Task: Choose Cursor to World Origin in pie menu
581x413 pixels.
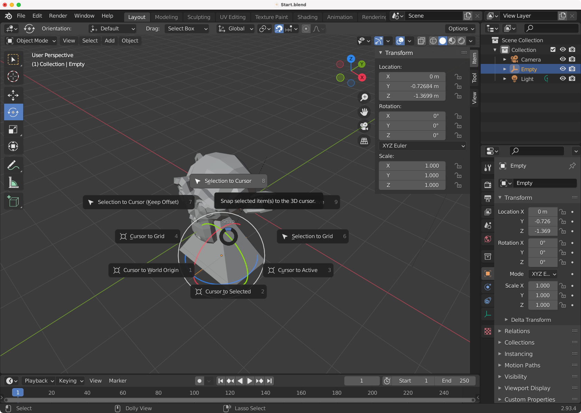Action: click(151, 270)
